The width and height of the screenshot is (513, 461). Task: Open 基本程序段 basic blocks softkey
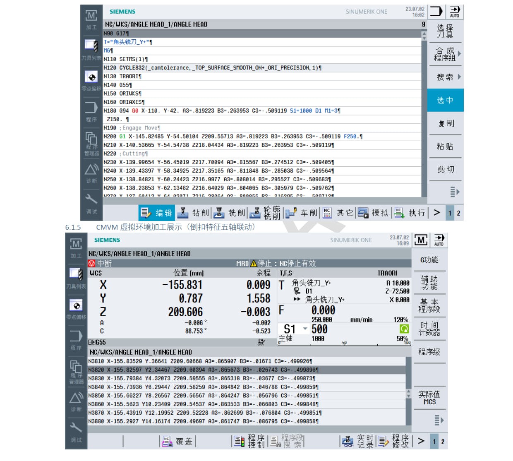pyautogui.click(x=429, y=305)
